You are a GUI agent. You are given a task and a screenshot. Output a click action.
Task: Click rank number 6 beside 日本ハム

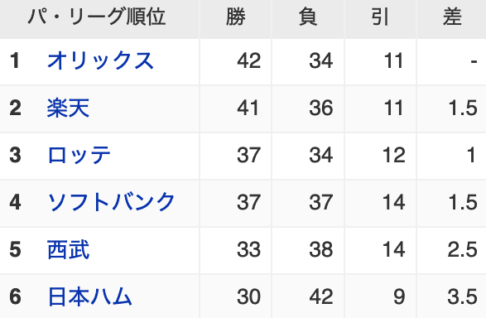[15, 296]
